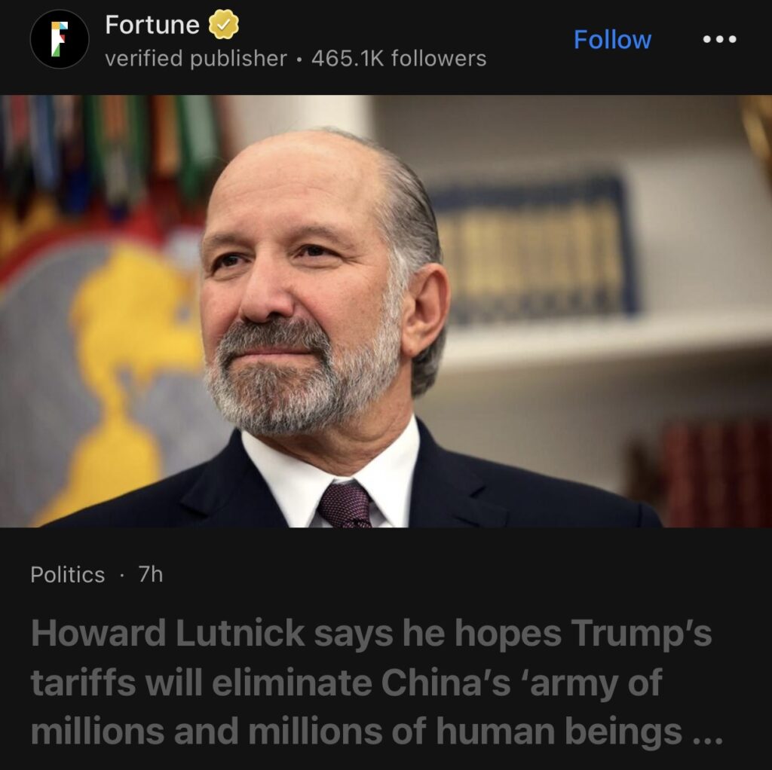Open the three-dot more options menu

pyautogui.click(x=719, y=39)
